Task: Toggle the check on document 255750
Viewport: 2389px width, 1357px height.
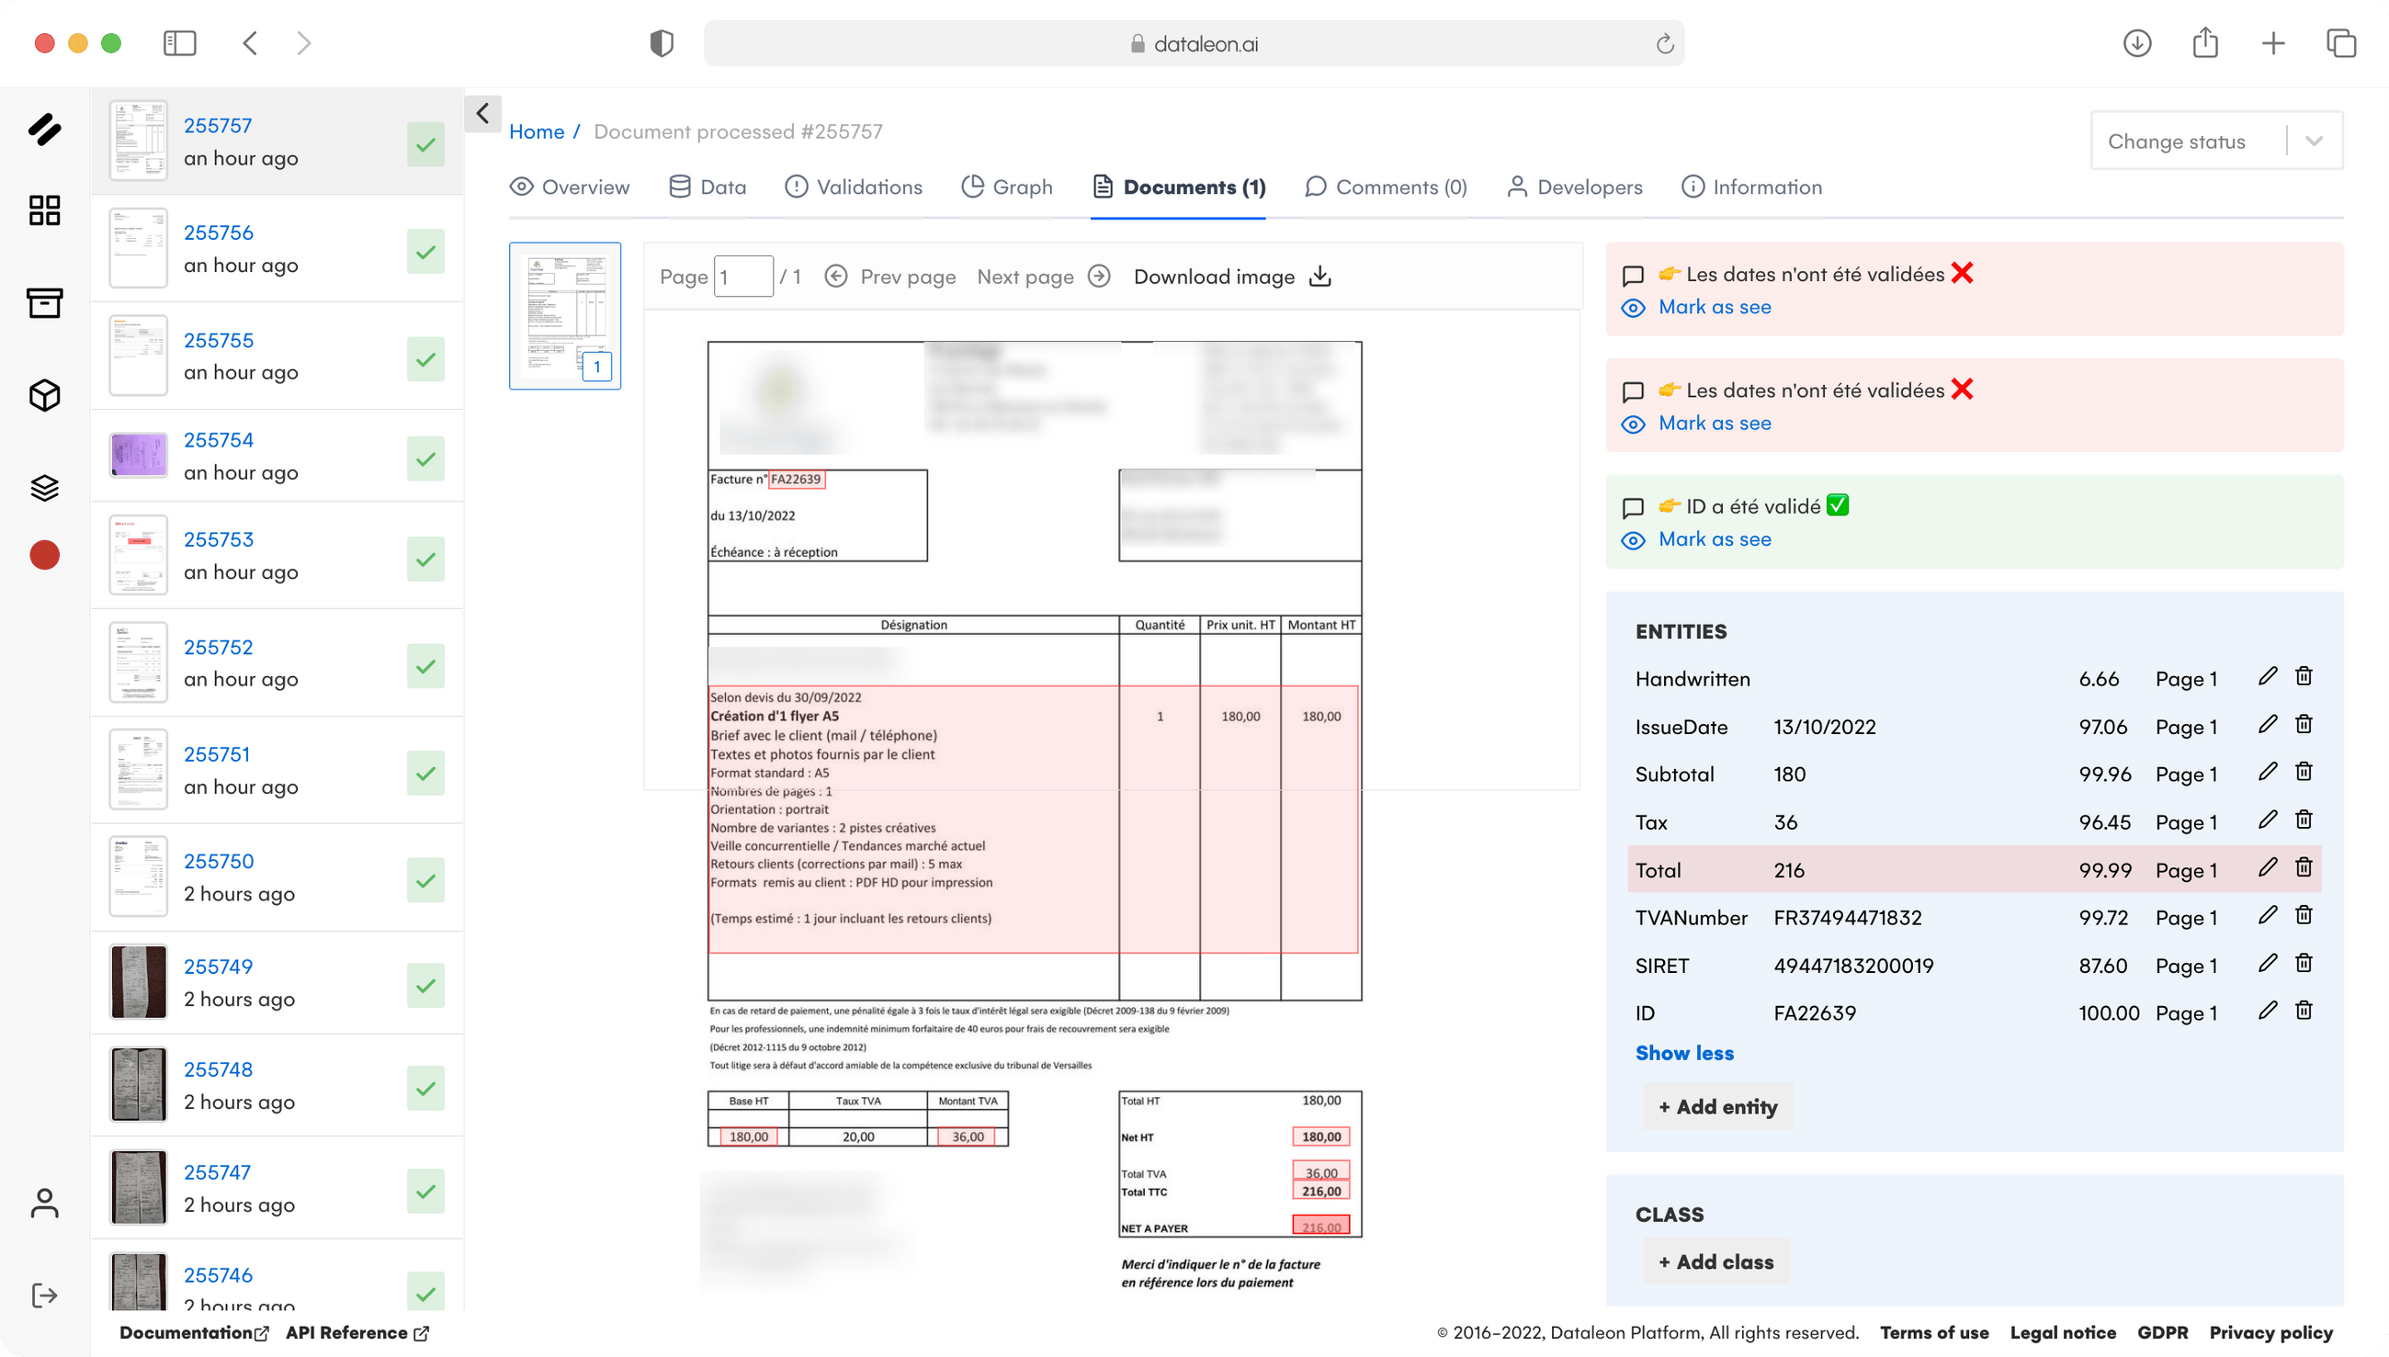Action: (x=425, y=879)
